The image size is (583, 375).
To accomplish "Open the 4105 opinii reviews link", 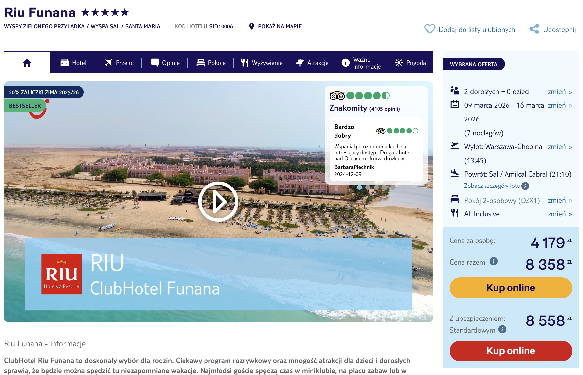I will coord(384,109).
